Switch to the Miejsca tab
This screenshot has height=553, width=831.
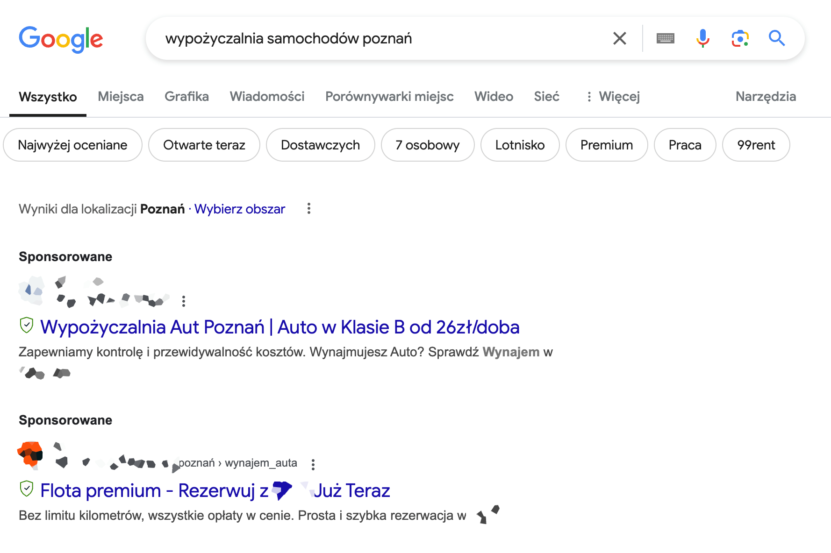coord(121,97)
